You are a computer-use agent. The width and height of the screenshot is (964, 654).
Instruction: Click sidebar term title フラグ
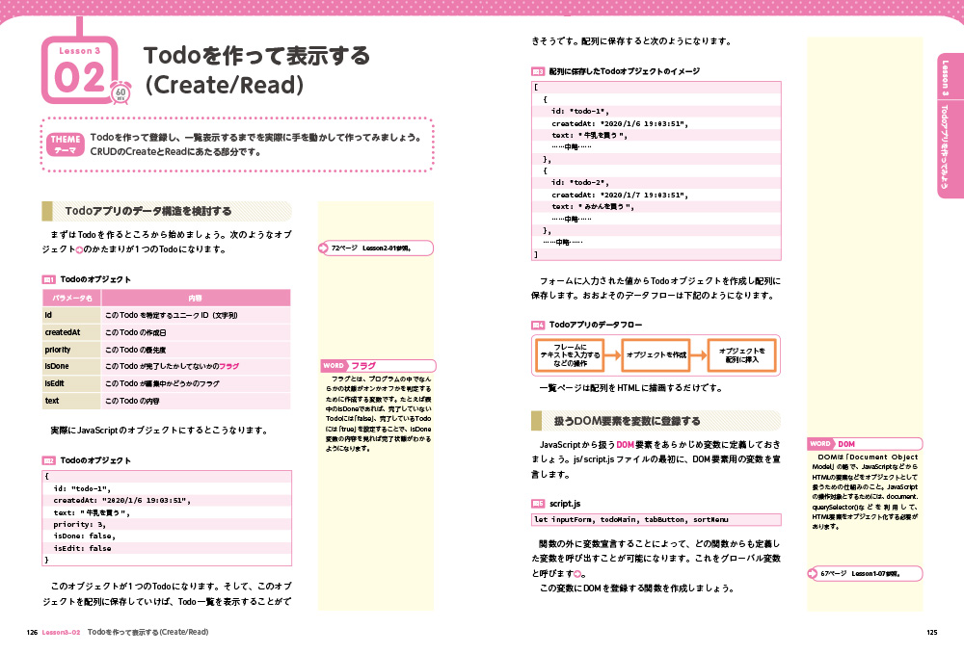(362, 365)
